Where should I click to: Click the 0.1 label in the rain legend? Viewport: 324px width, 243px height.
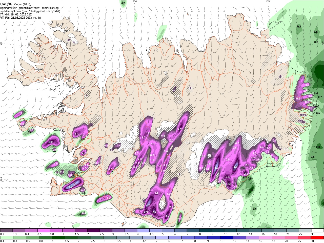pyautogui.click(x=2, y=241)
